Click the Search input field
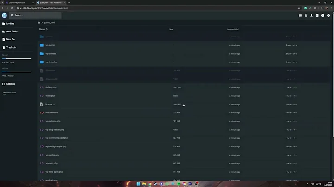The width and height of the screenshot is (334, 187). [35, 15]
